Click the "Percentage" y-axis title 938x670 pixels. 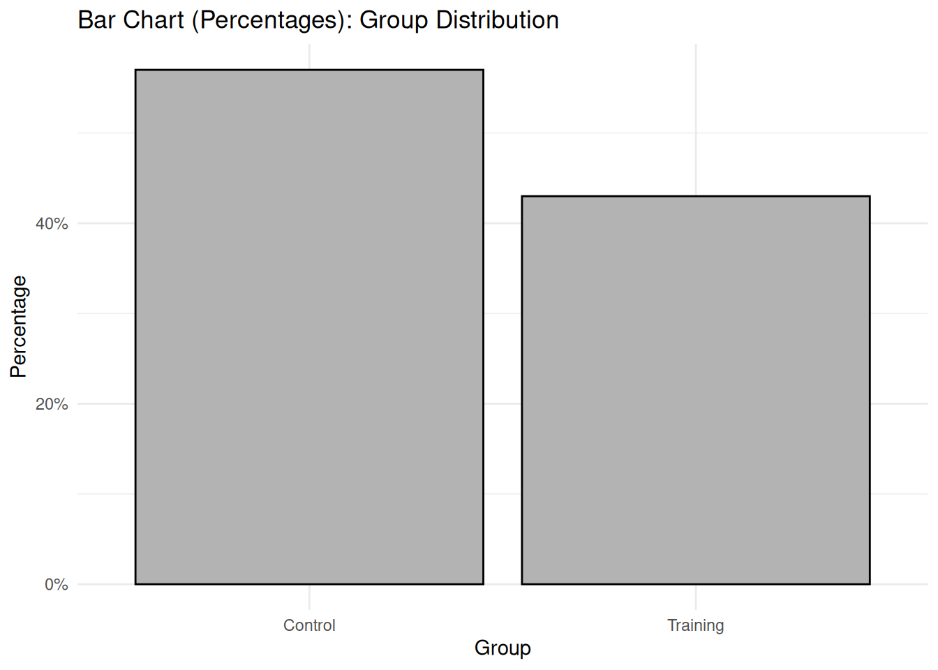[x=19, y=327]
